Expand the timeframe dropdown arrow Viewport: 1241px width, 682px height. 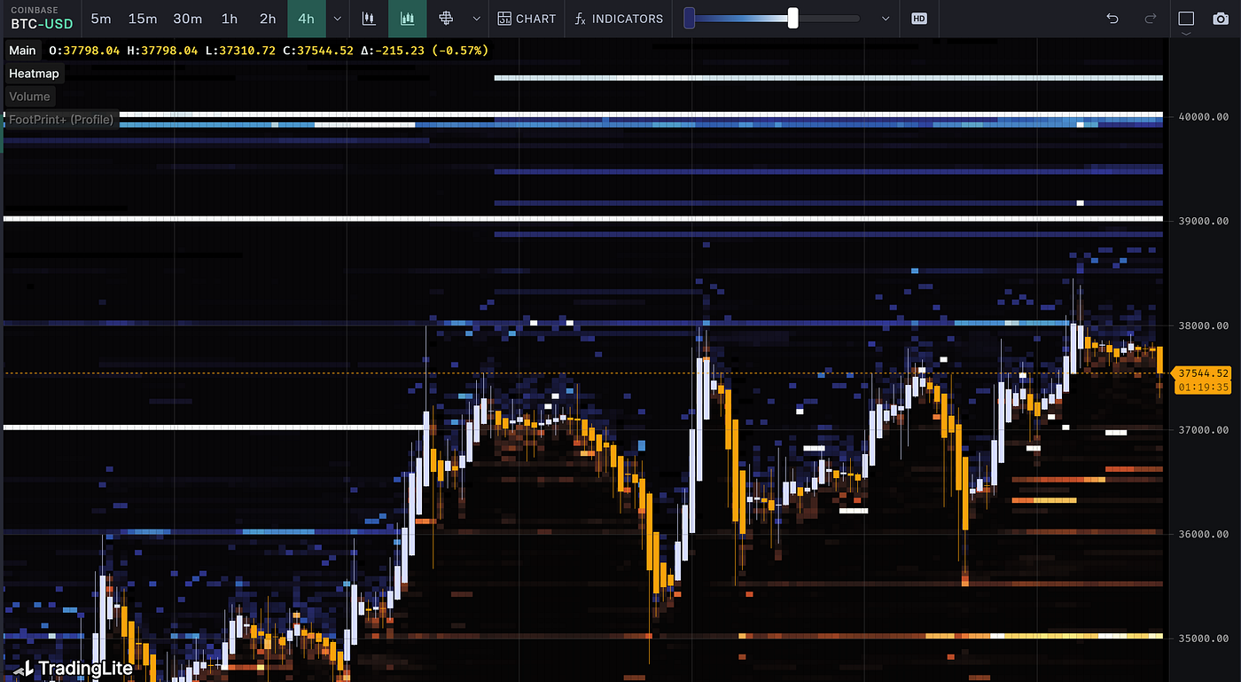tap(337, 18)
